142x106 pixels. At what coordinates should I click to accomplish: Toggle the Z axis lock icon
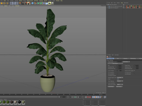click(17, 3)
